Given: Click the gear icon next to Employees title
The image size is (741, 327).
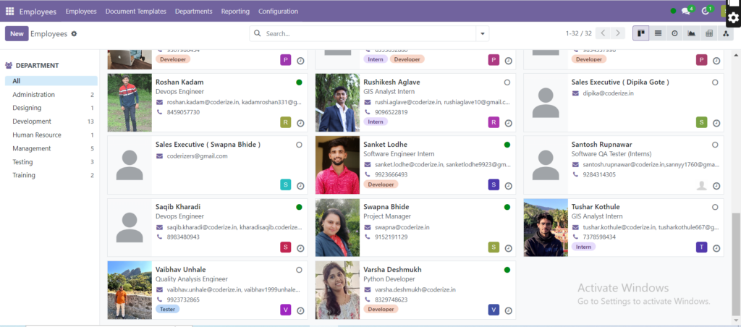Looking at the screenshot, I should pyautogui.click(x=74, y=34).
